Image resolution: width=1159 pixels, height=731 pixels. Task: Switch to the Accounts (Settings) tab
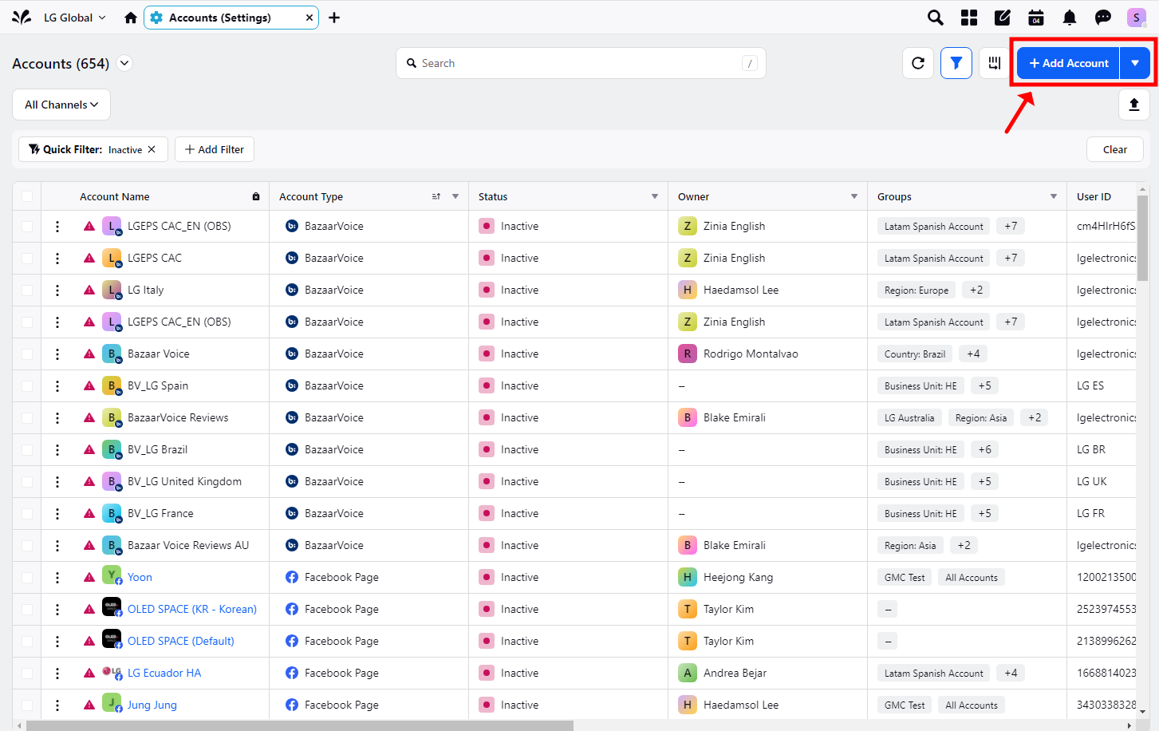coord(220,18)
